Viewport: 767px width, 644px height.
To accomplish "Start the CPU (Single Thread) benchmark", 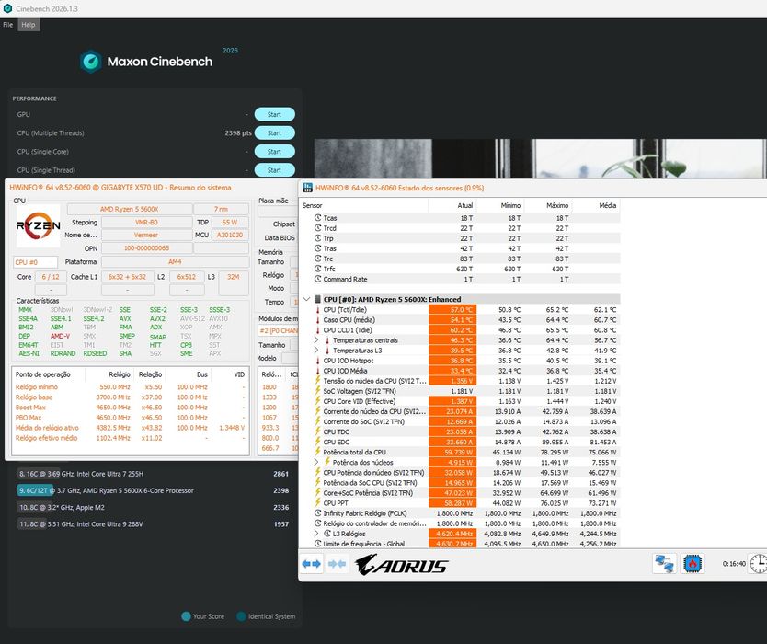I will [274, 170].
